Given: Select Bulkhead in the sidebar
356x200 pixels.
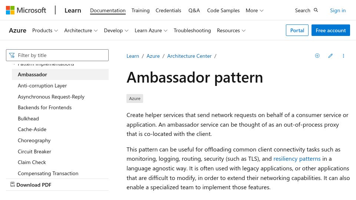Looking at the screenshot, I should click(x=28, y=119).
